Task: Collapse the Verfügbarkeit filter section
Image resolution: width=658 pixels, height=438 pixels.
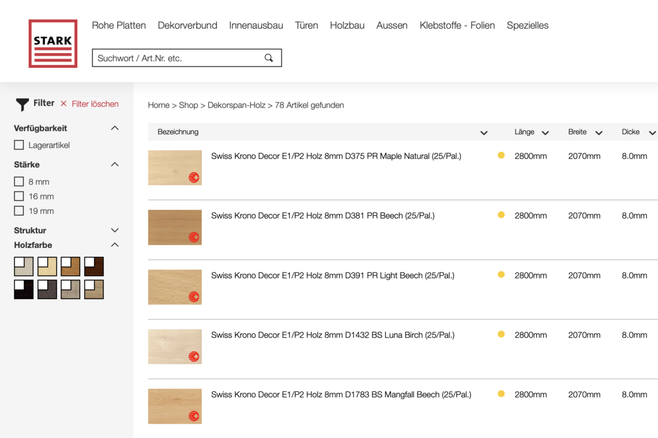Action: (115, 128)
